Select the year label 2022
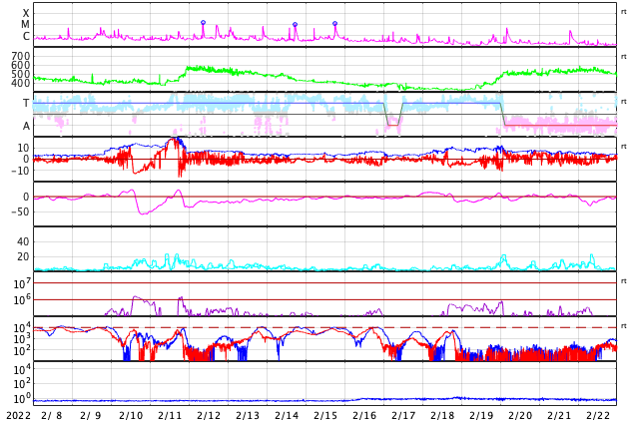The width and height of the screenshot is (633, 423). coord(19,416)
